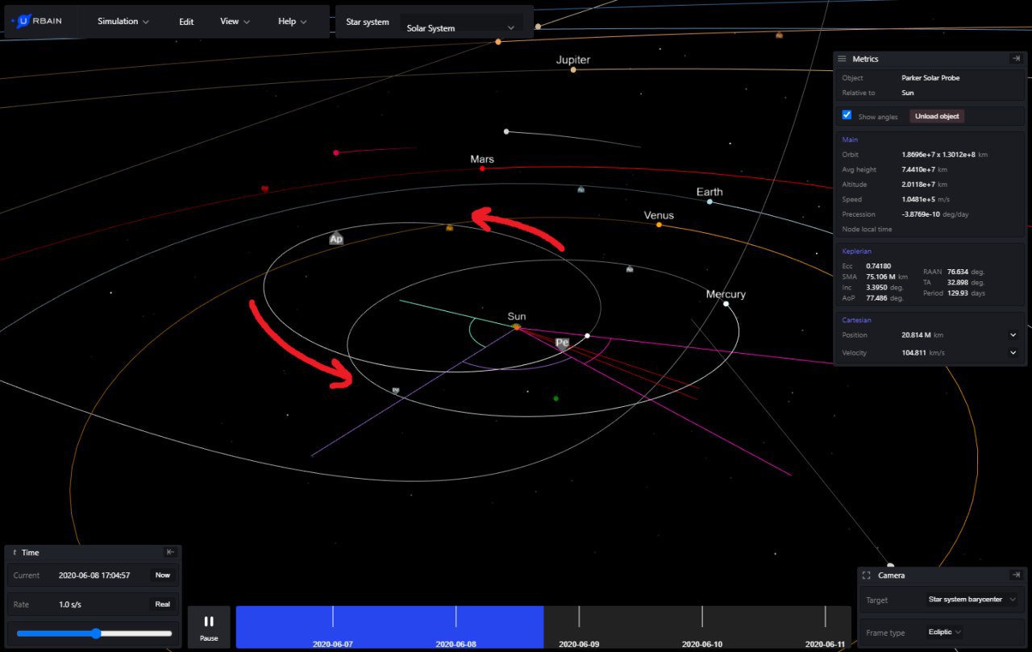Click the Relative to Sun value
Viewport: 1032px width, 652px height.
(907, 93)
